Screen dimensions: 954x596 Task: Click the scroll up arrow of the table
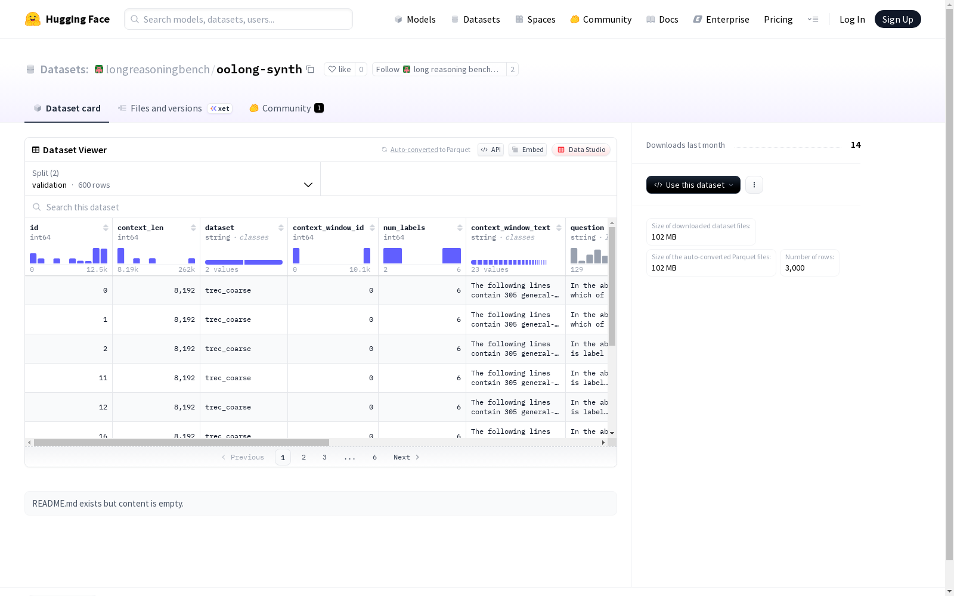[612, 223]
